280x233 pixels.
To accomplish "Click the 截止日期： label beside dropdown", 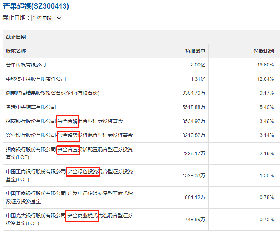I will point(16,18).
